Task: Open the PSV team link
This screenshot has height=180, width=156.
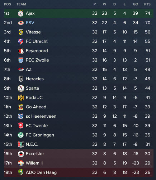Action: [x=30, y=23]
